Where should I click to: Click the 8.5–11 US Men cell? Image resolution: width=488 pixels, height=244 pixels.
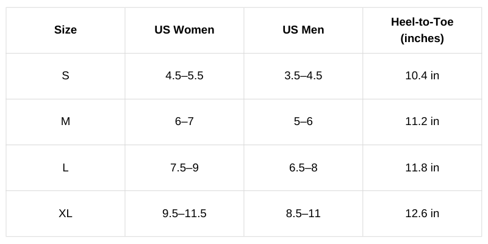(303, 213)
